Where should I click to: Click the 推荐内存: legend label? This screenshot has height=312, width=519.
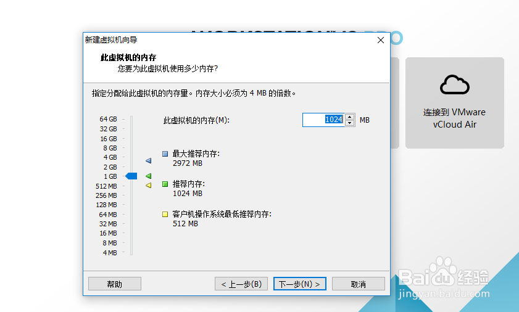[189, 184]
